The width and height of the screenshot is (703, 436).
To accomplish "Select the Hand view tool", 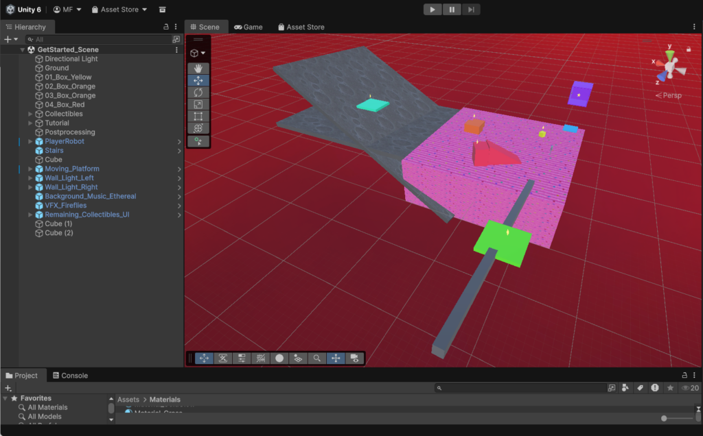I will tap(198, 69).
